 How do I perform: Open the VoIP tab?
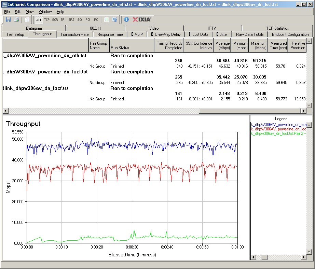[137, 34]
